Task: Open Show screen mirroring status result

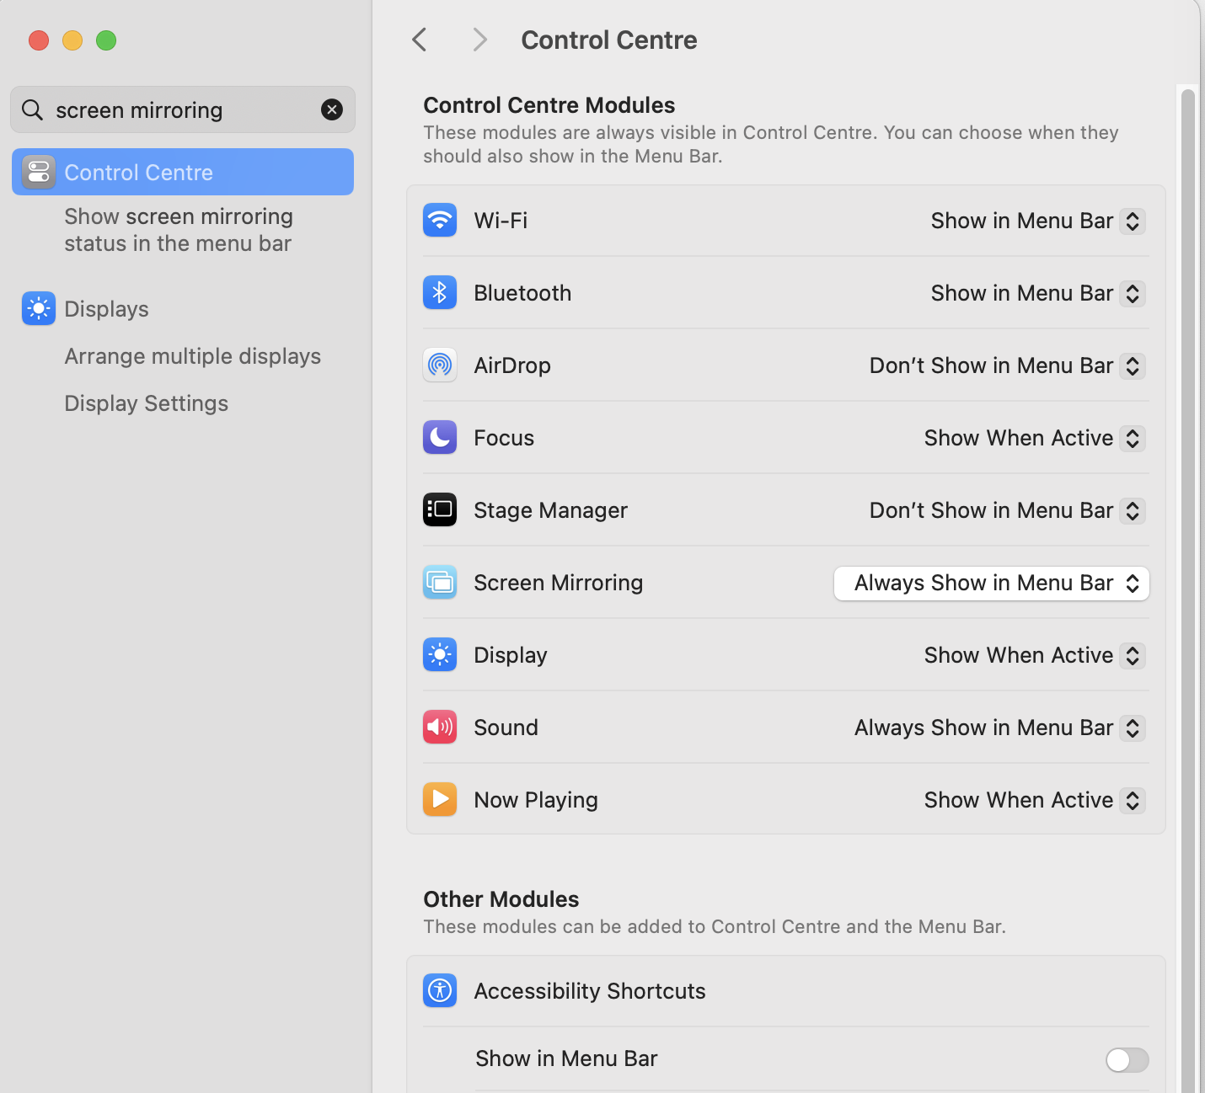Action: pyautogui.click(x=179, y=230)
